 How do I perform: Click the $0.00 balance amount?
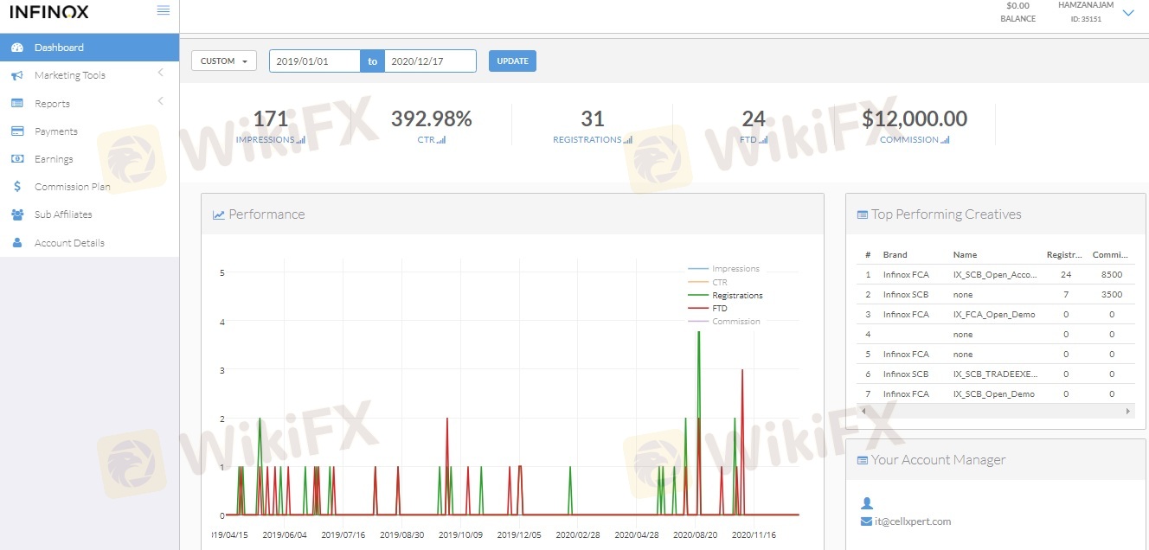[1017, 6]
